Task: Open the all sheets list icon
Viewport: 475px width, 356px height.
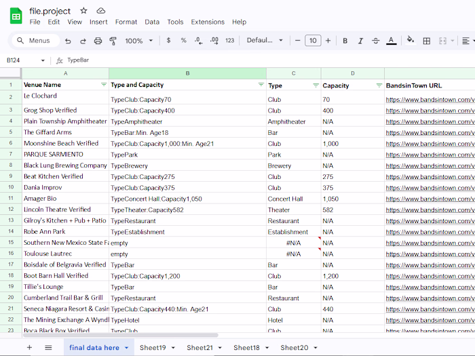Action: pos(48,347)
